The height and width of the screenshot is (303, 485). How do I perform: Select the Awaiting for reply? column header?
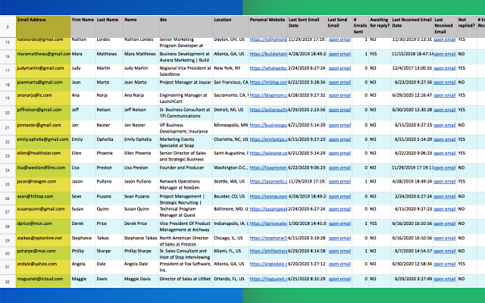[x=378, y=24]
